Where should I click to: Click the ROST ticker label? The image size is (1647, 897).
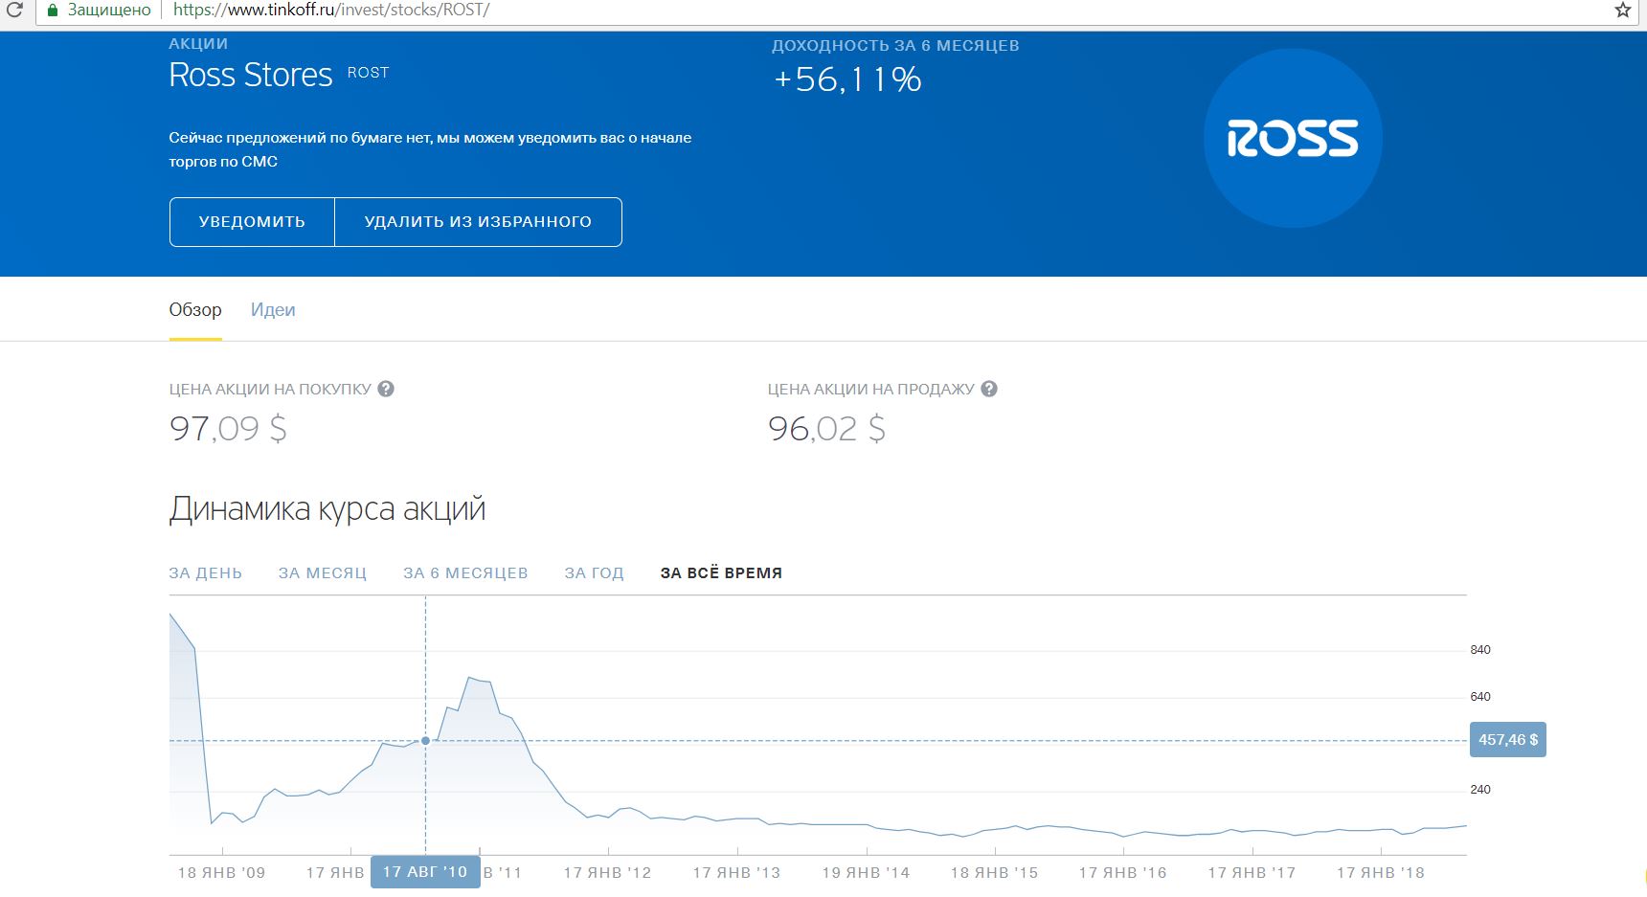[x=368, y=73]
